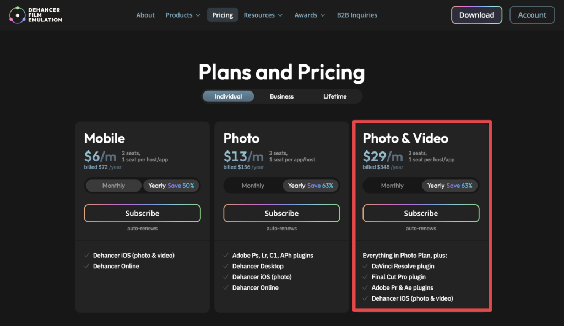Click the Dehancer Film Emulation logo
The width and height of the screenshot is (564, 326).
tap(36, 15)
